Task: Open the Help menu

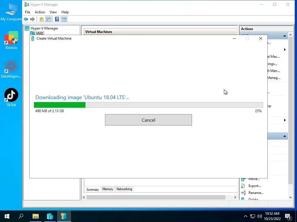Action: tap(65, 12)
